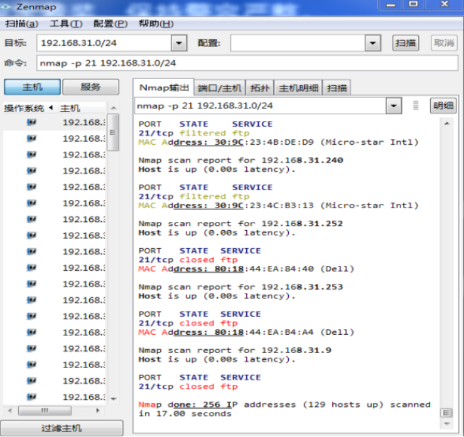Switch to the Nmap输出 tab
This screenshot has height=437, width=464.
tap(164, 88)
